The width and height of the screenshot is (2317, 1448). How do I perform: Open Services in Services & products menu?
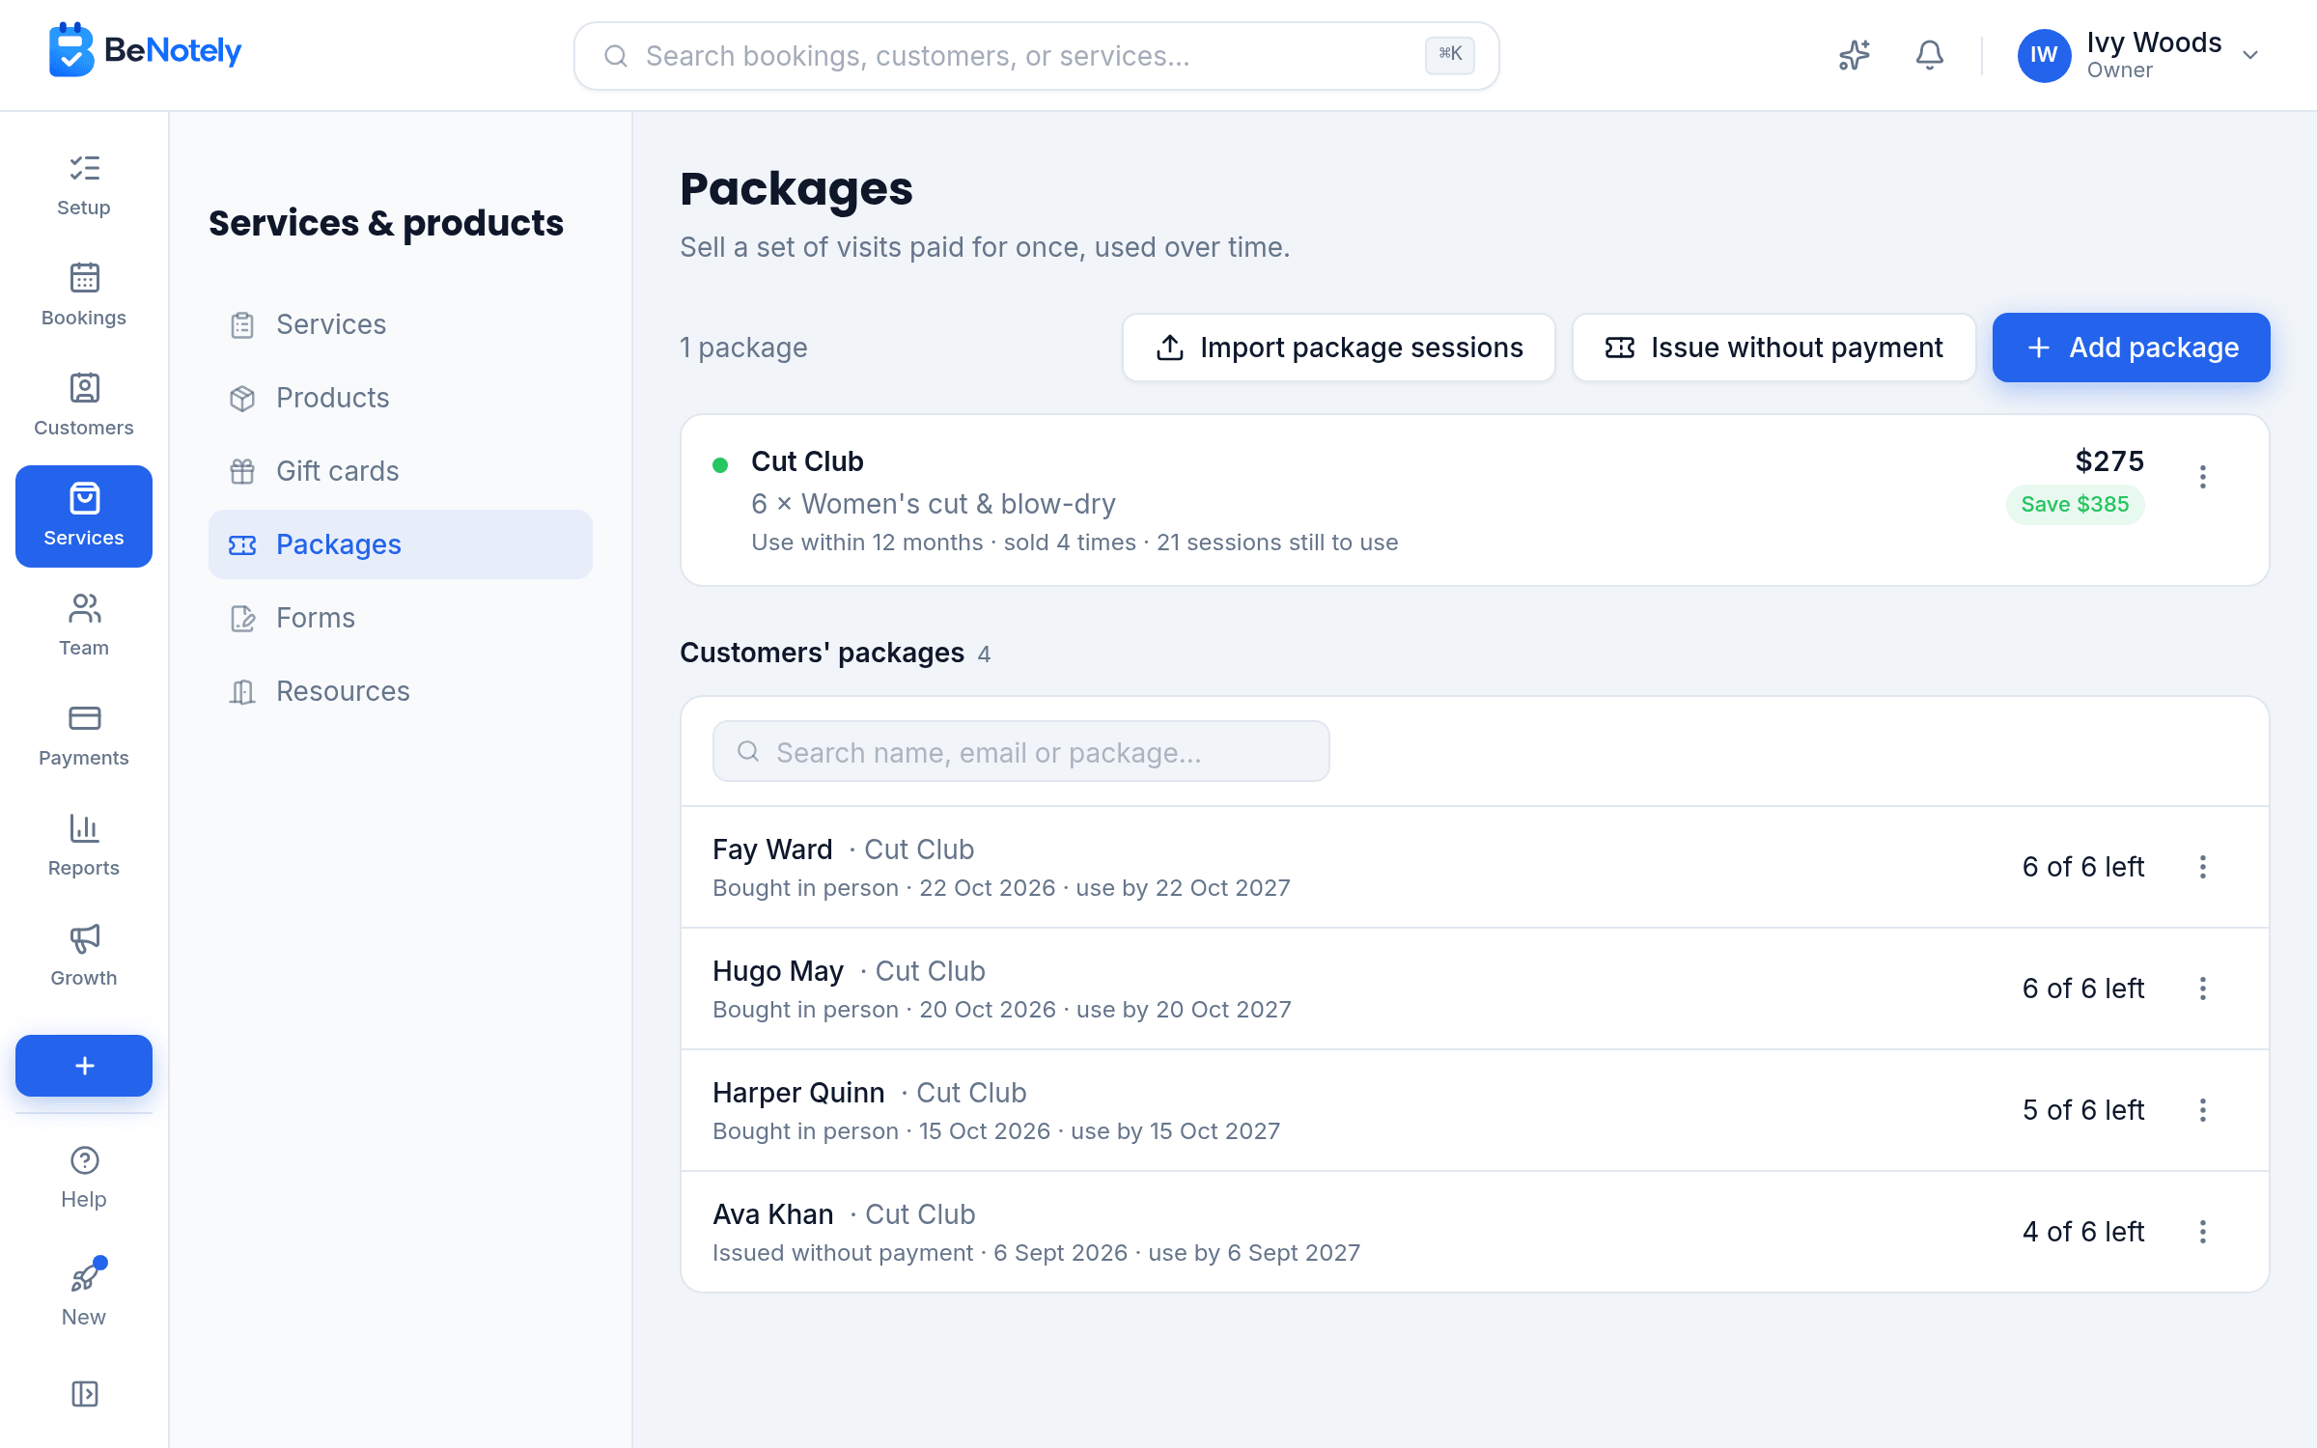[401, 324]
